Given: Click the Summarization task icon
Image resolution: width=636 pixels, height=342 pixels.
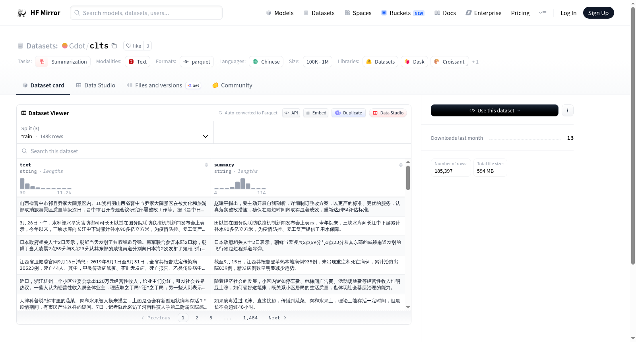Looking at the screenshot, I should (x=43, y=62).
